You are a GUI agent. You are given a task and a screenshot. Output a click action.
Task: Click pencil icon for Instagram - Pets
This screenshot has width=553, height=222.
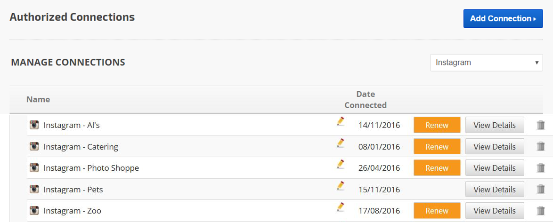click(x=341, y=186)
